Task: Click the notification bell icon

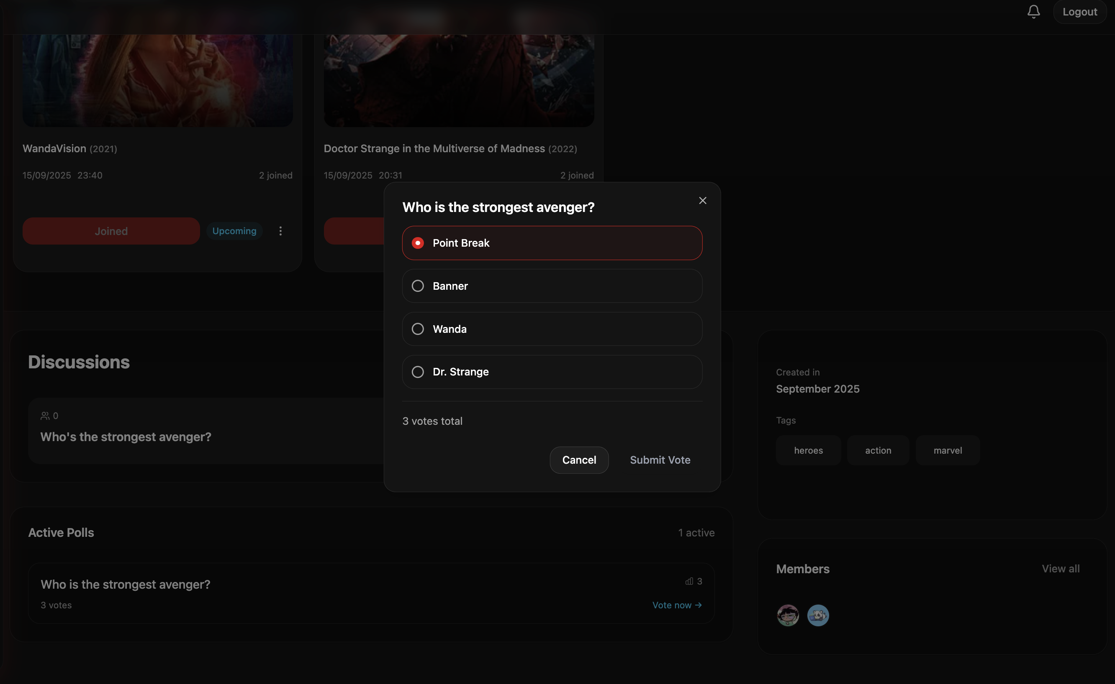Action: click(x=1033, y=12)
